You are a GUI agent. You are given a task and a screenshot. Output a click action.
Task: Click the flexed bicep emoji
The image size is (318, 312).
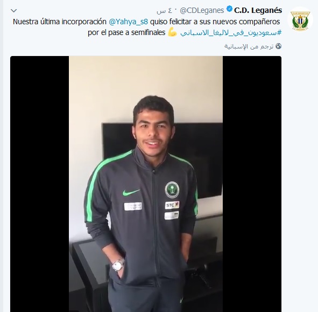click(173, 32)
